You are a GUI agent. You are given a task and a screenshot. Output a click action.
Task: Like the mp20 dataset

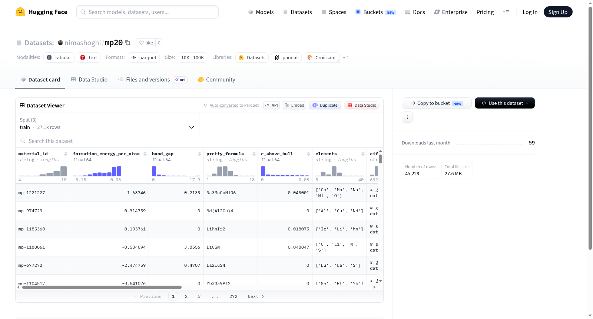[146, 43]
